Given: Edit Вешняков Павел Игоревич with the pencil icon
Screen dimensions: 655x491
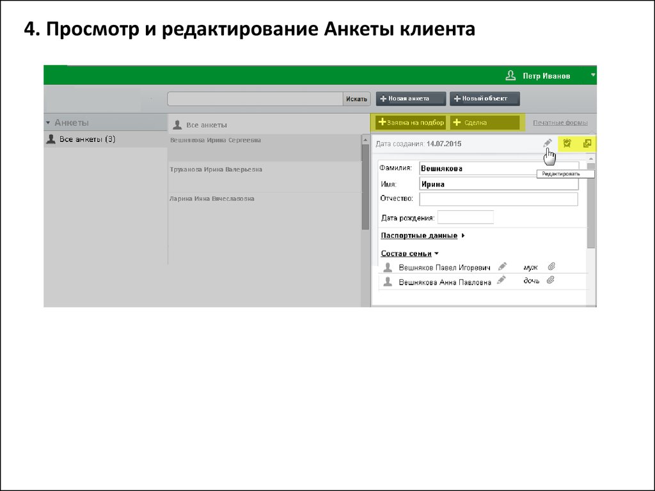Looking at the screenshot, I should coord(503,267).
